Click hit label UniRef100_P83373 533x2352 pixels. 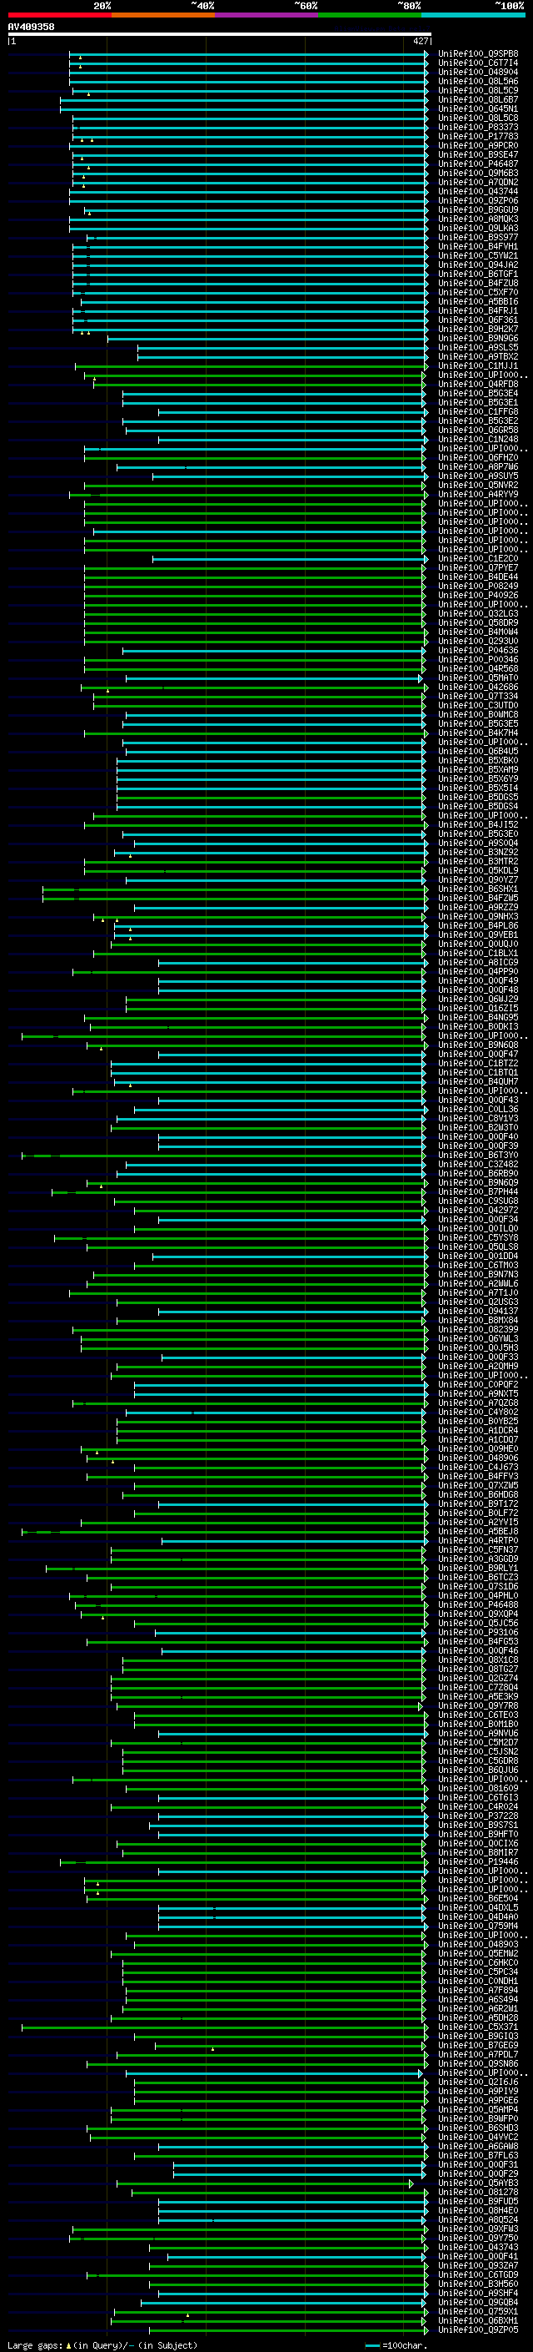click(478, 127)
